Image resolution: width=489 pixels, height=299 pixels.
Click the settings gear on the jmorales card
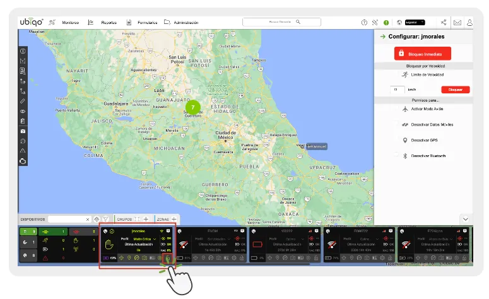[x=160, y=258]
